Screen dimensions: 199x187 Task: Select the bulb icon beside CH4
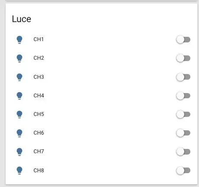pos(19,96)
